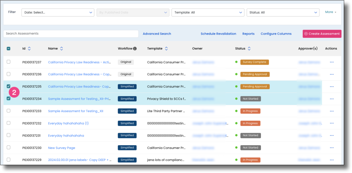Click the Approver(s) column header
Image resolution: width=352 pixels, height=173 pixels.
click(x=308, y=48)
